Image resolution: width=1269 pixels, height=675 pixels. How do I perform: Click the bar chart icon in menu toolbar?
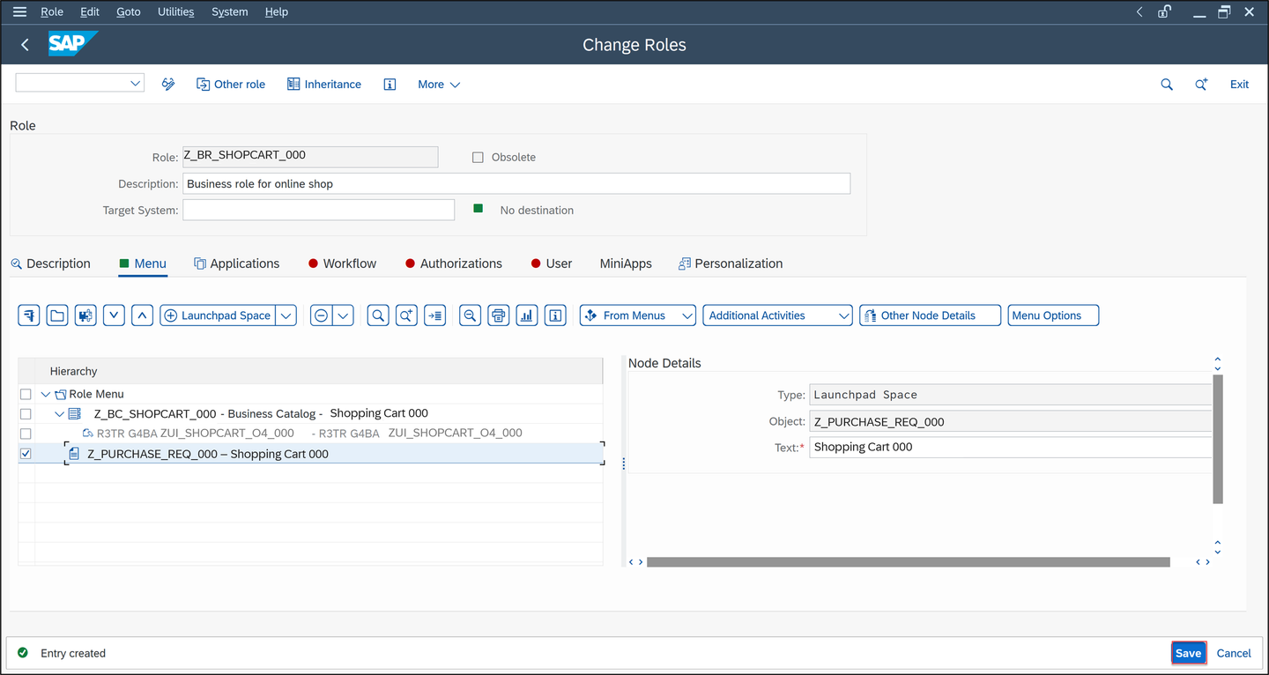click(x=527, y=315)
